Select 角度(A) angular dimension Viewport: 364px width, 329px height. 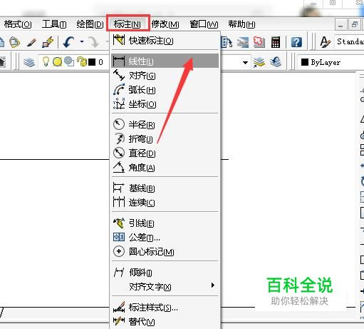(165, 168)
